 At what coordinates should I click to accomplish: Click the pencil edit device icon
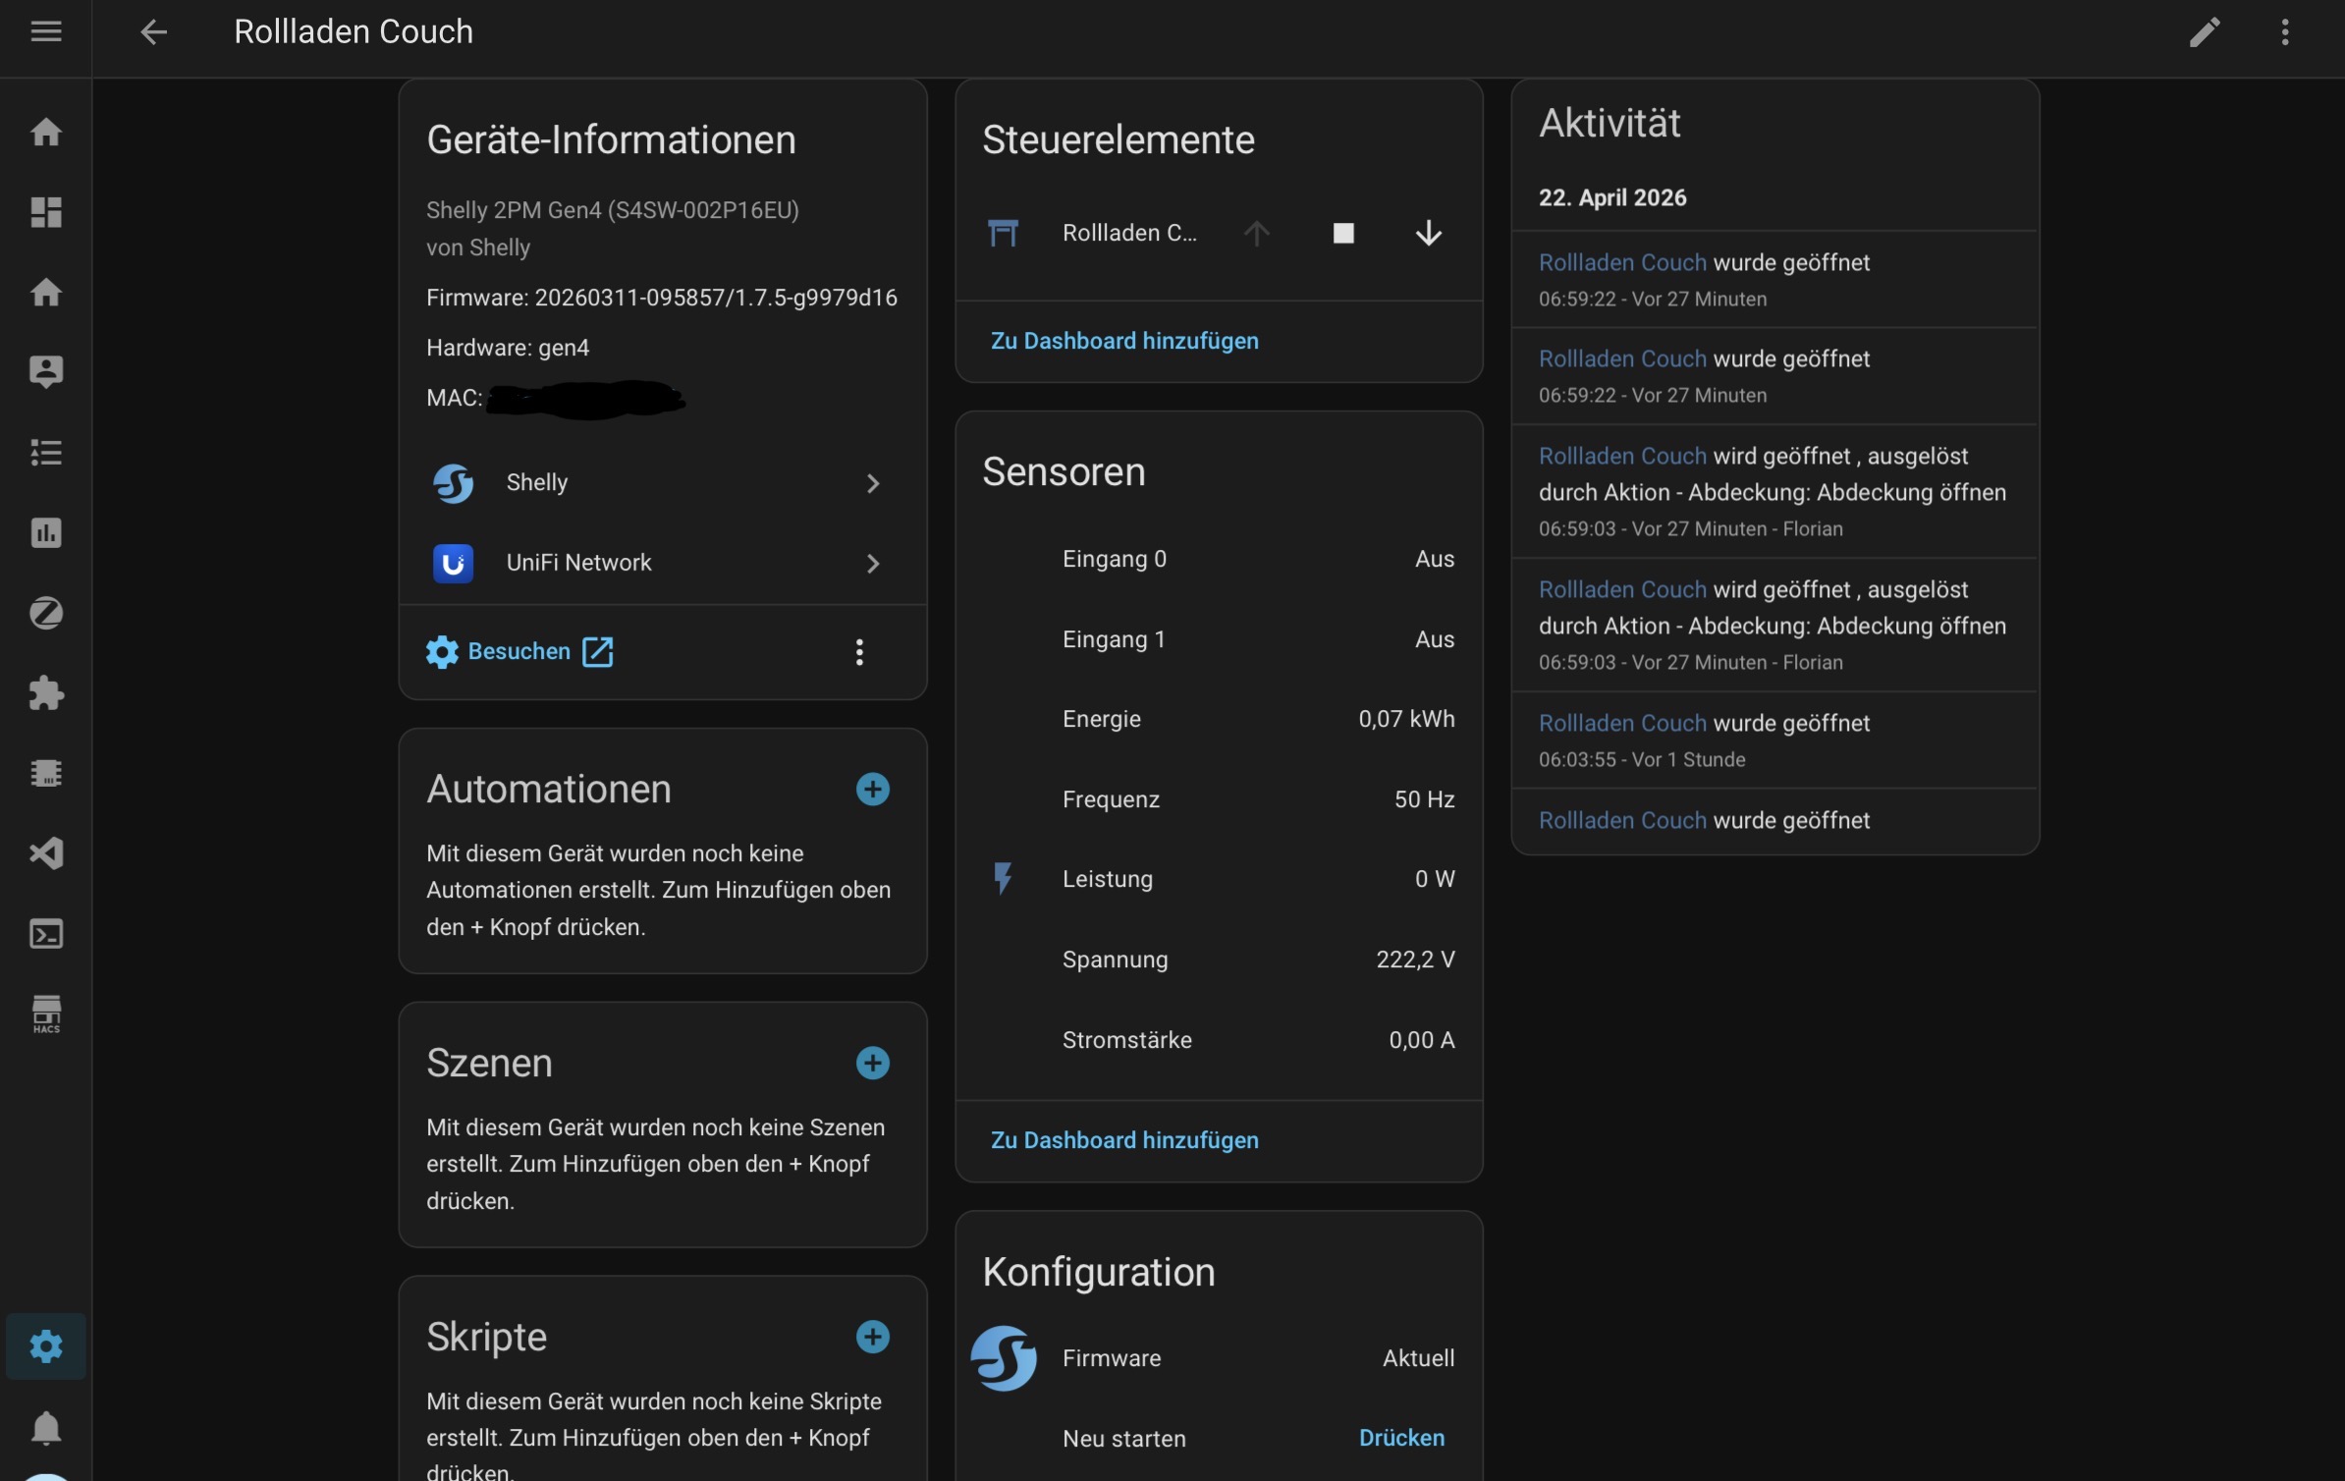pos(2204,31)
